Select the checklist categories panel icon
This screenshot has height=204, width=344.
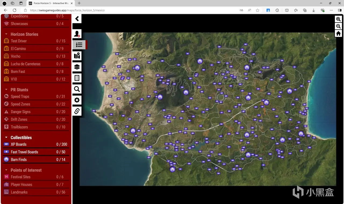(79, 45)
